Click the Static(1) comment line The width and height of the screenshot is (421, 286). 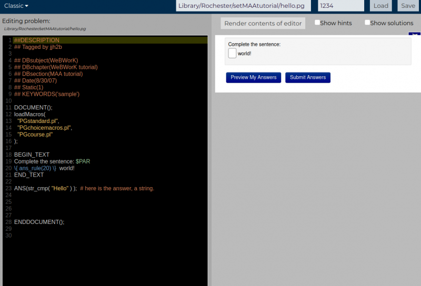point(28,87)
